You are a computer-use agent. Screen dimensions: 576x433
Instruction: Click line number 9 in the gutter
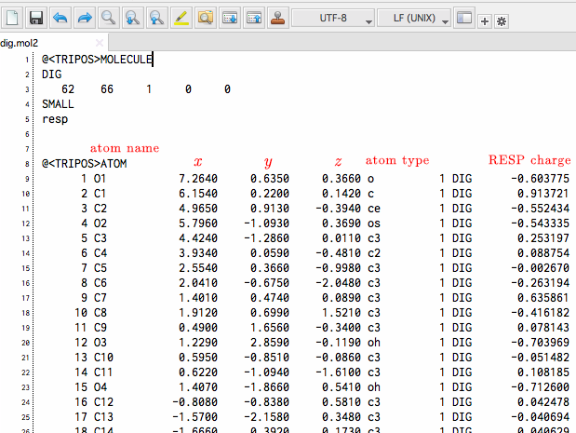tap(27, 179)
